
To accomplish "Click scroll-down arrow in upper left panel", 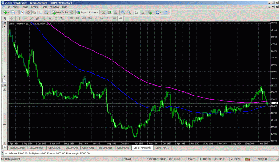I will pyautogui.click(x=4, y=76).
